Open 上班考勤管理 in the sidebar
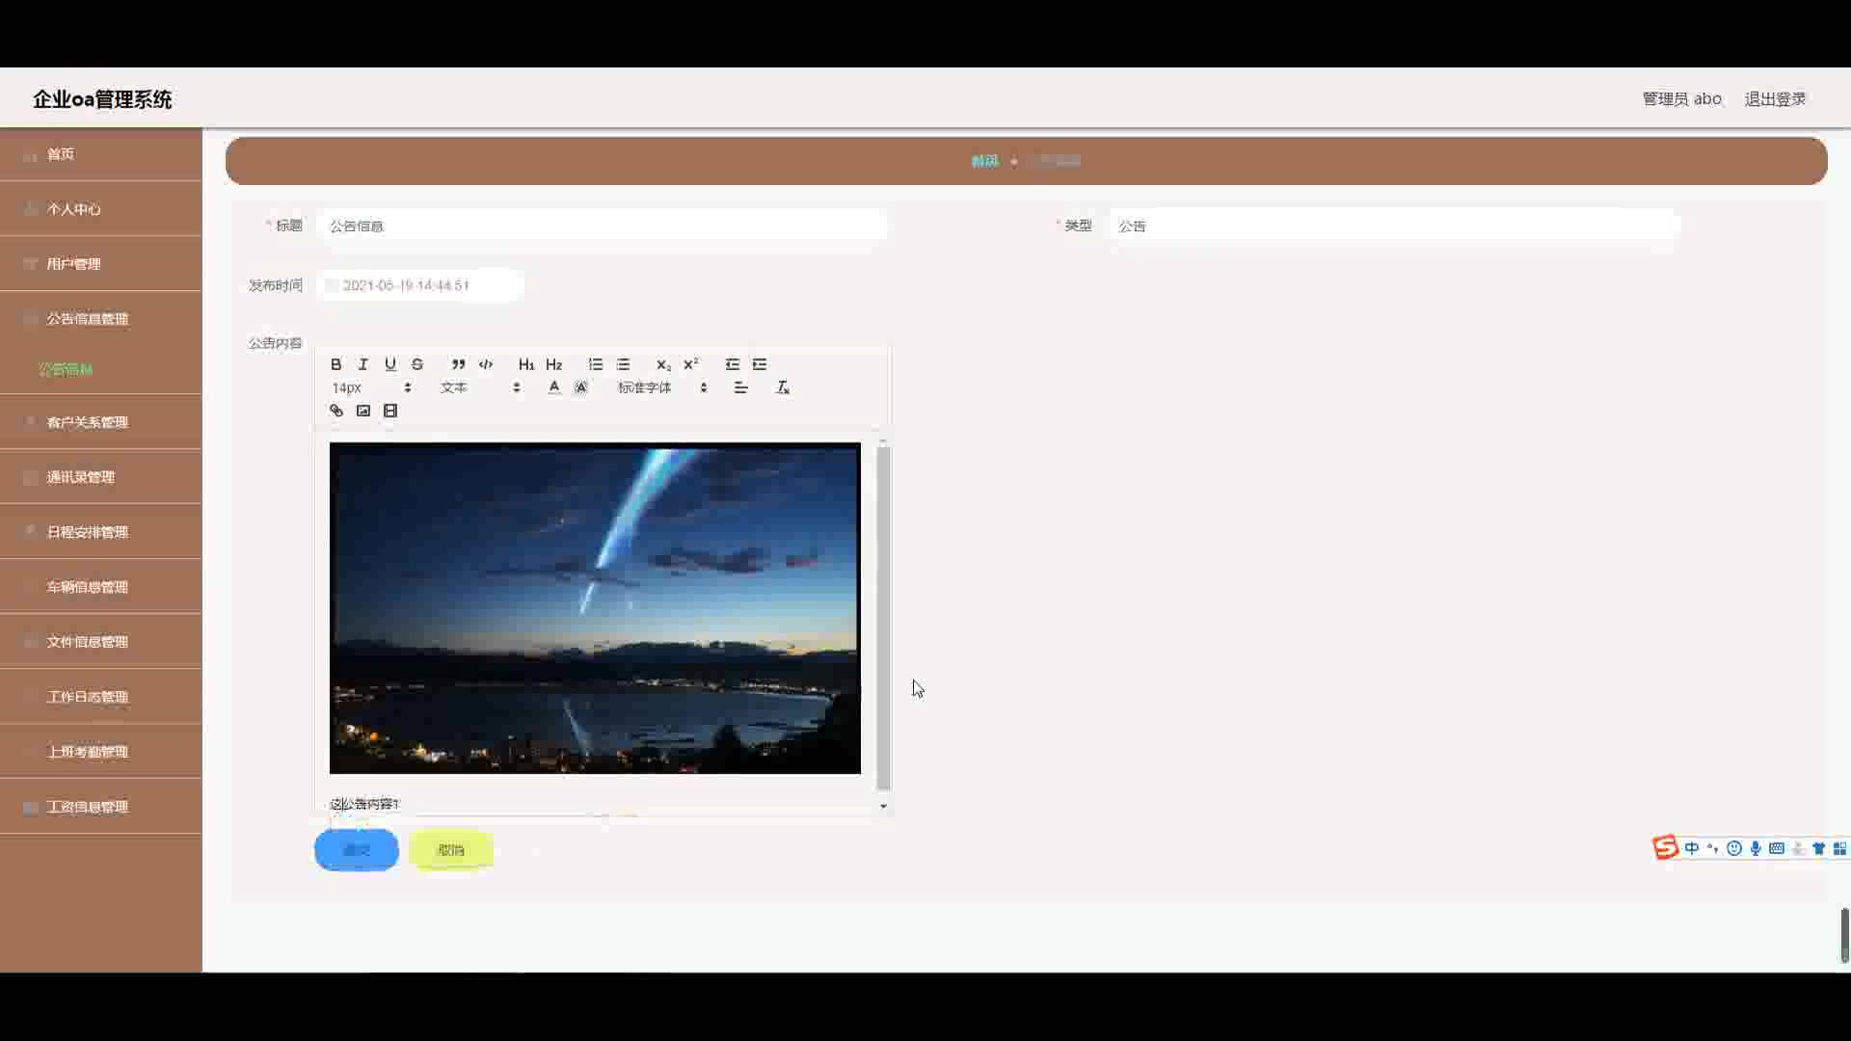Viewport: 1851px width, 1041px height. click(101, 752)
